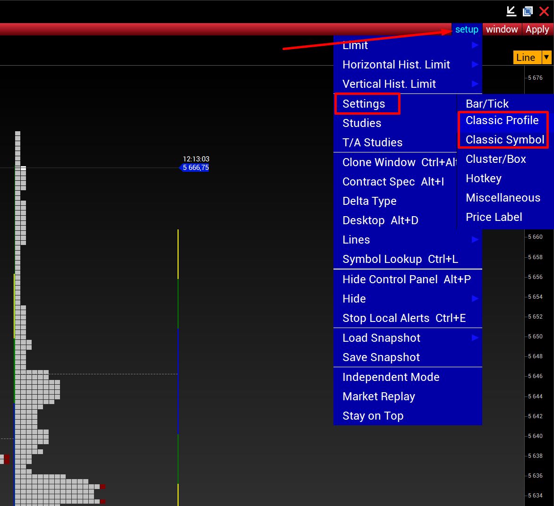This screenshot has height=506, width=554.
Task: Start Market Replay
Action: pos(378,396)
